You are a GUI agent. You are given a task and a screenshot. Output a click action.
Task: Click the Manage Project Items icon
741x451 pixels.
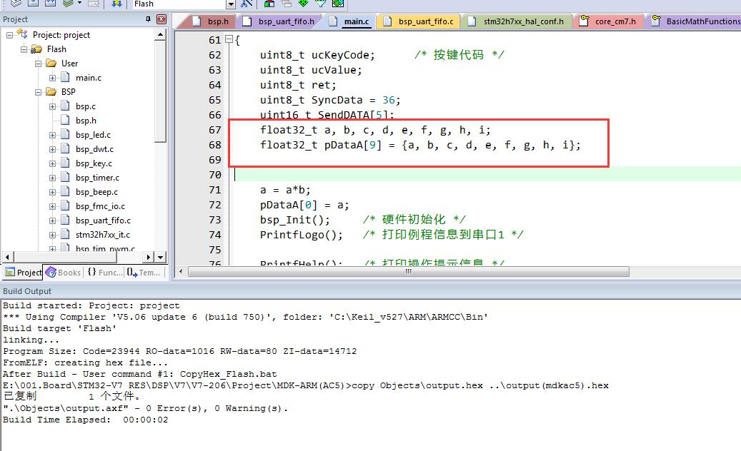pos(269,4)
